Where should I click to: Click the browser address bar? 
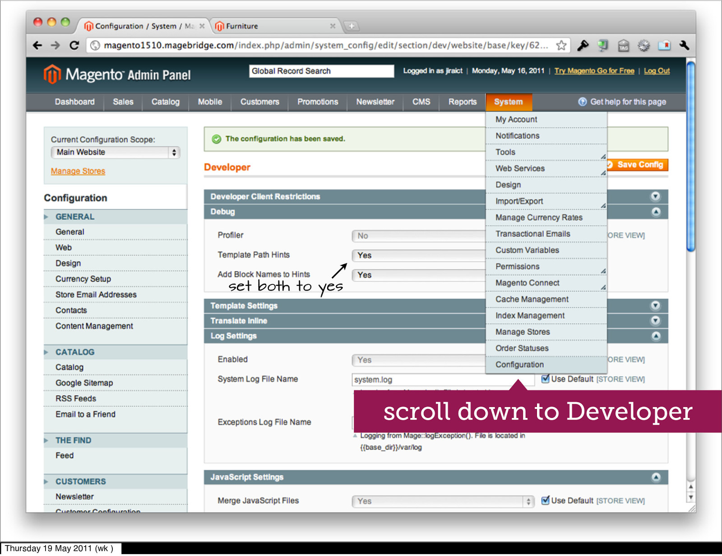click(x=326, y=46)
